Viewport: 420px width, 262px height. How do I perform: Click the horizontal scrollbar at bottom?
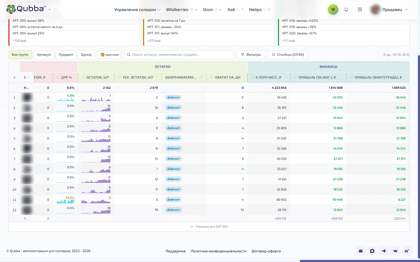360,261
